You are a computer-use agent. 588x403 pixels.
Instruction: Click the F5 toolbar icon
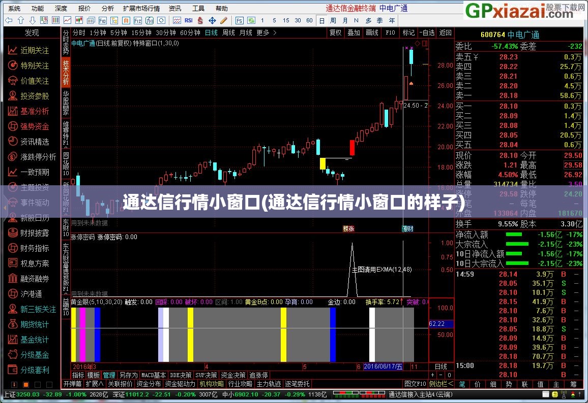click(x=239, y=20)
